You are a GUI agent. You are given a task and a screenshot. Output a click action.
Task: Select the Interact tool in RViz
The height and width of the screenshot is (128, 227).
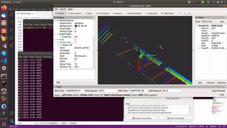pyautogui.click(x=60, y=14)
